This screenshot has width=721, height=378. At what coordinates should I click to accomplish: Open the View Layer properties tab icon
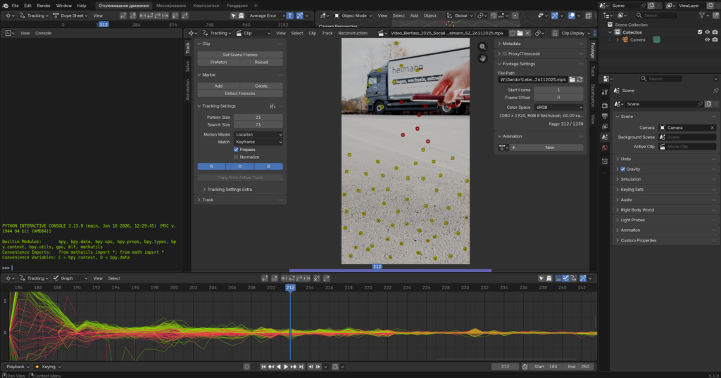(605, 126)
